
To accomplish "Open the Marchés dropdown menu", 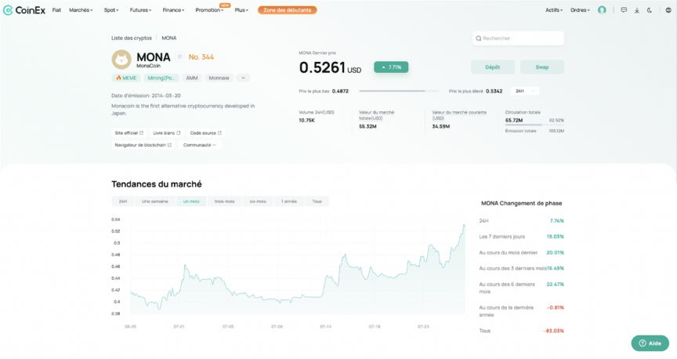I will click(81, 10).
